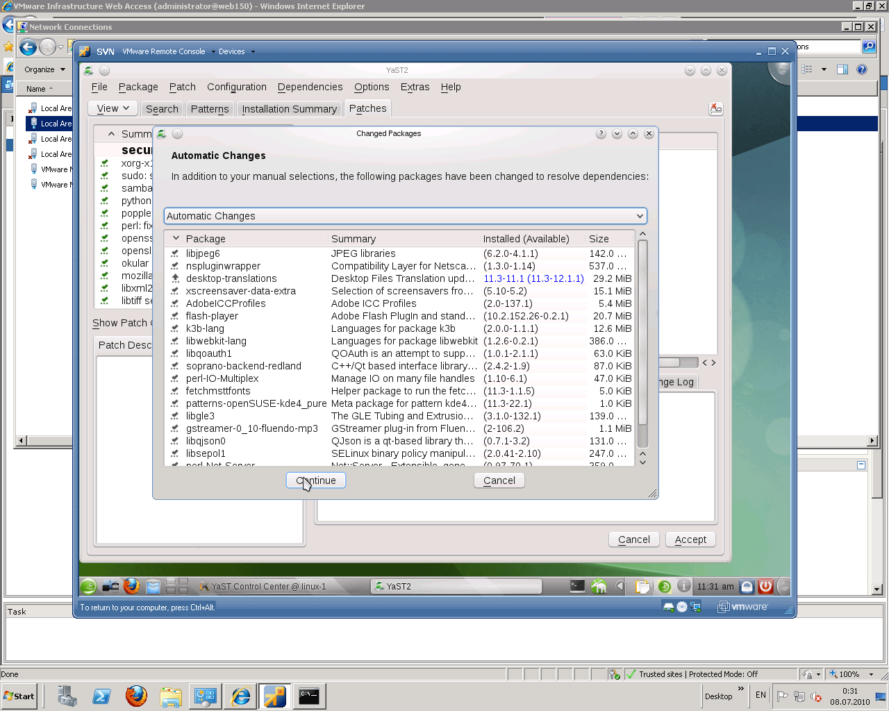Open the KDE virtual desktop pager
Screen dimensions: 889x711
click(x=177, y=587)
